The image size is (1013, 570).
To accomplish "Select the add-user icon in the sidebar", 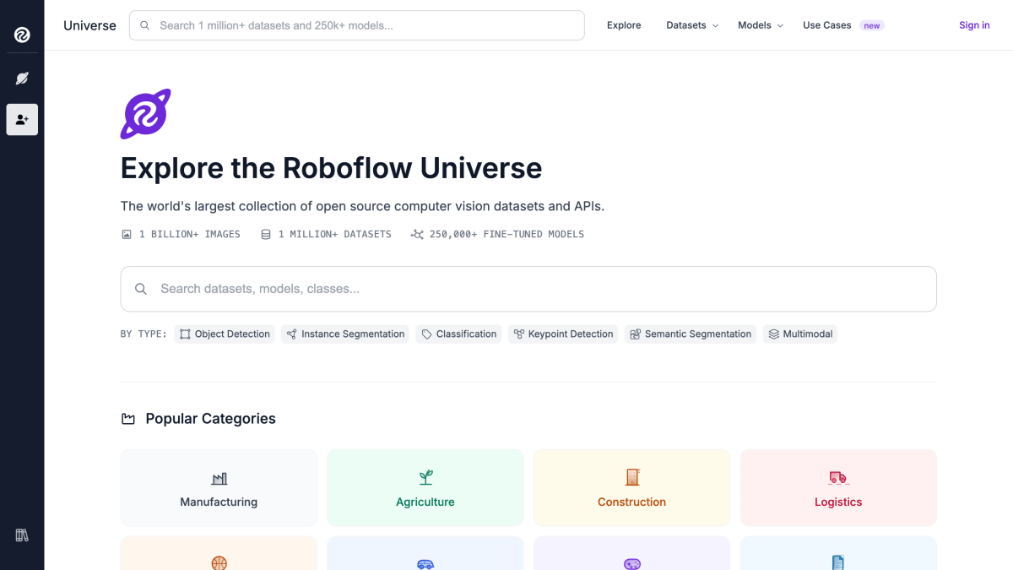I will [22, 120].
